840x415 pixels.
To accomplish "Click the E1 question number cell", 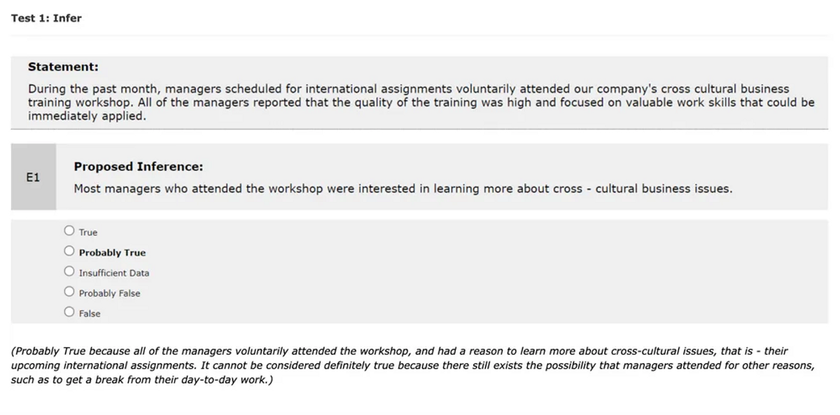I will tap(33, 177).
